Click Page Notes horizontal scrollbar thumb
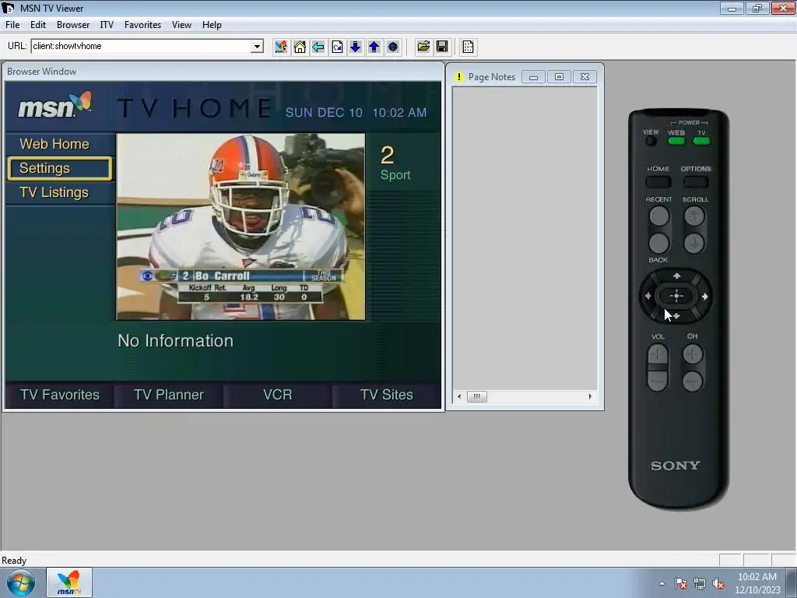797x598 pixels. [x=477, y=396]
